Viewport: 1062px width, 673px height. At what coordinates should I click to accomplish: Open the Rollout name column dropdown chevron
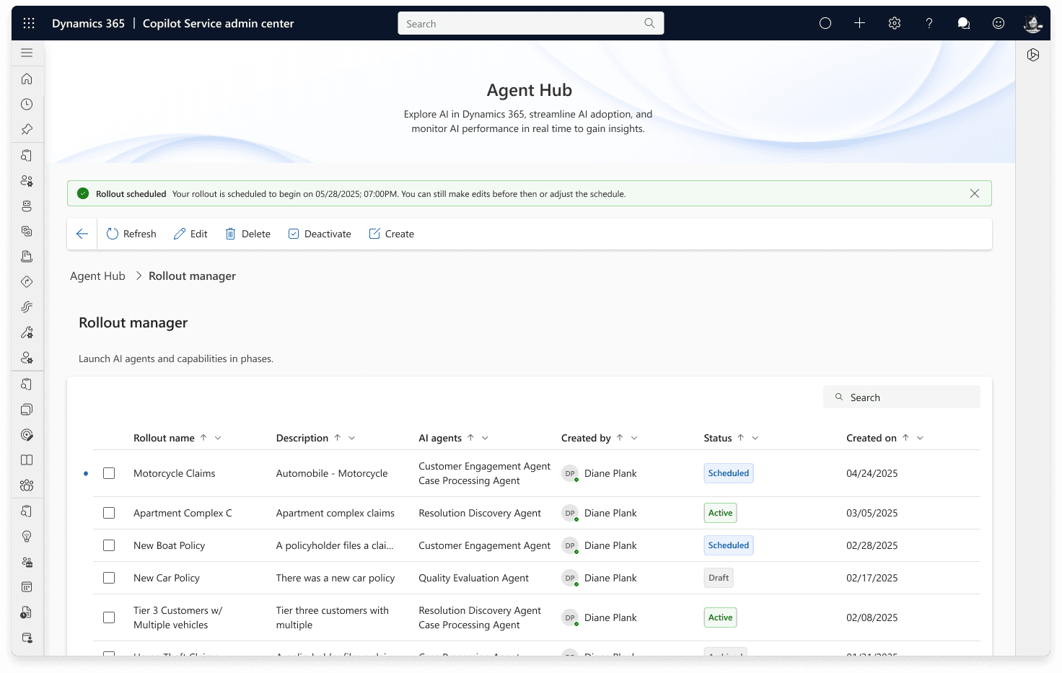coord(218,438)
